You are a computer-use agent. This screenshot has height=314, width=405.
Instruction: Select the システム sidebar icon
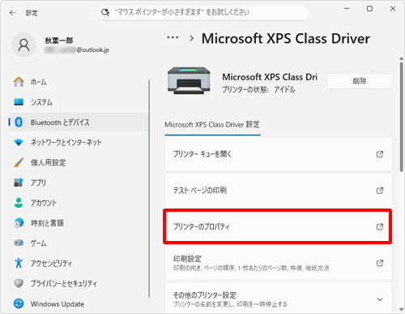click(19, 102)
